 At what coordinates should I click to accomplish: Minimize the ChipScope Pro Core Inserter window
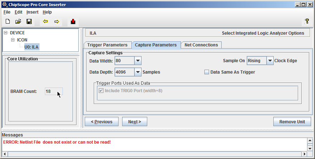297,4
